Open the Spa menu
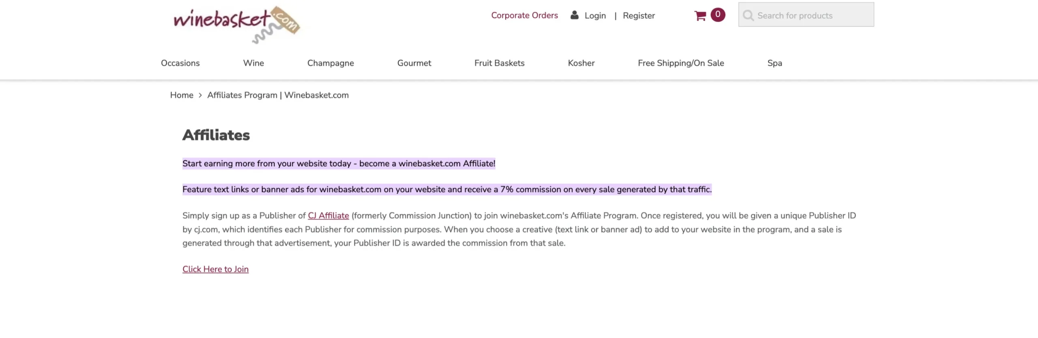Viewport: 1038px width, 338px height. pyautogui.click(x=774, y=63)
